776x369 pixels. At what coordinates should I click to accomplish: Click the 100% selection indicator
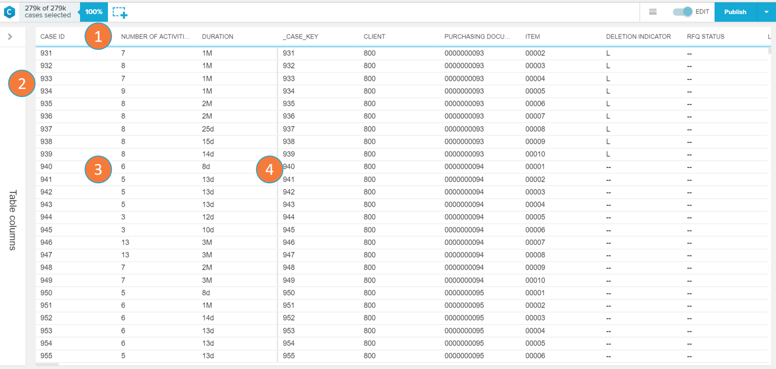[94, 12]
